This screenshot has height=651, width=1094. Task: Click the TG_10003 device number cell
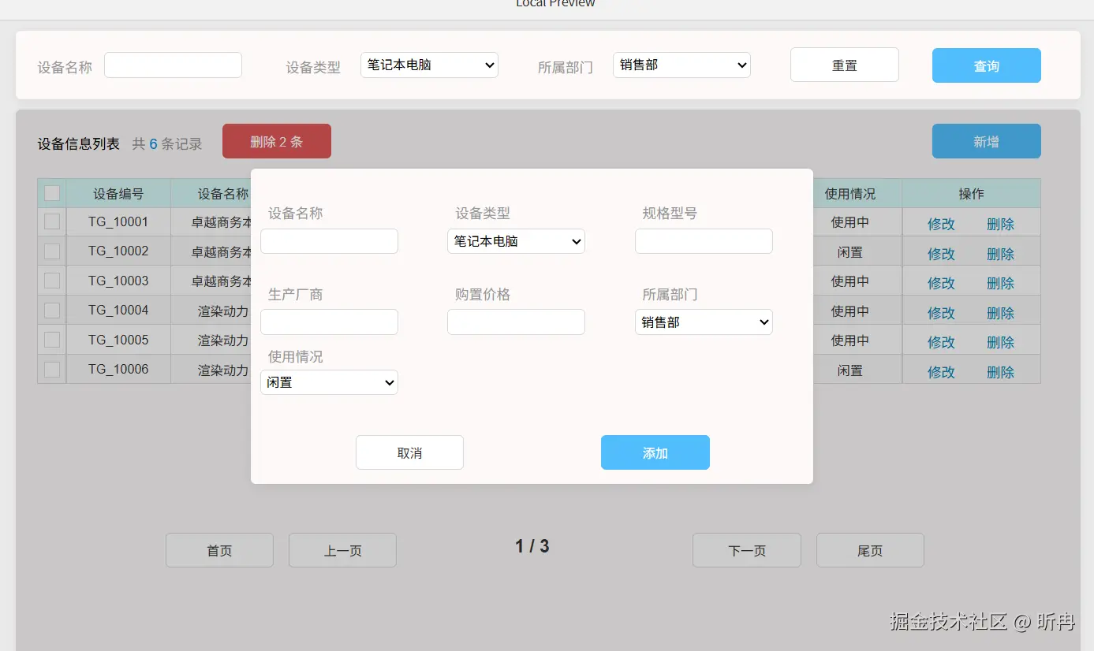click(x=118, y=281)
